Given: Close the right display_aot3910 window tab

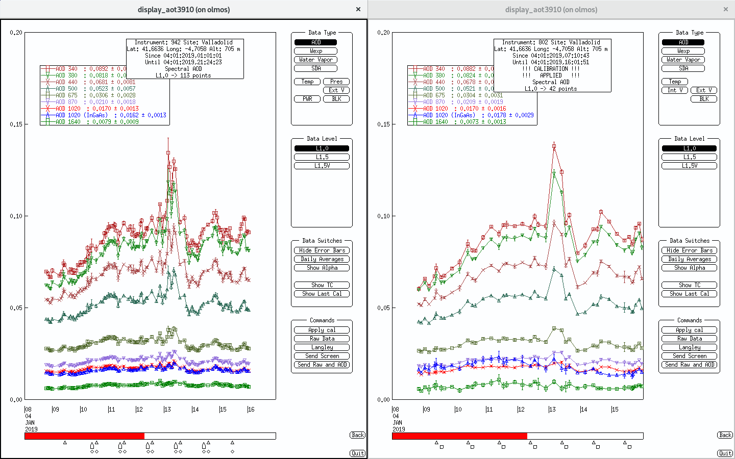Looking at the screenshot, I should click(x=726, y=9).
